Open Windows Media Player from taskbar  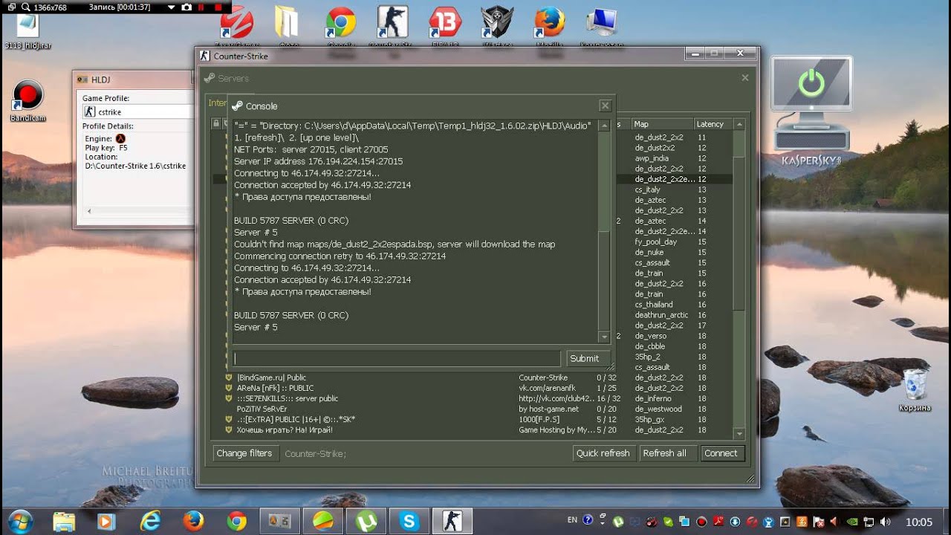click(108, 522)
